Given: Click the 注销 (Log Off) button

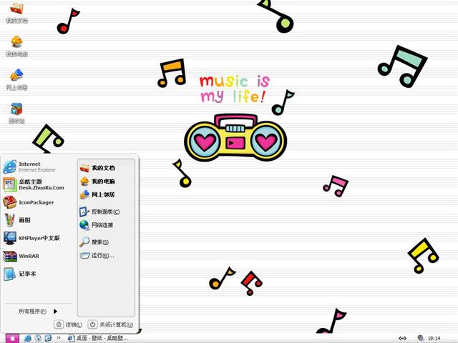Looking at the screenshot, I should (69, 324).
